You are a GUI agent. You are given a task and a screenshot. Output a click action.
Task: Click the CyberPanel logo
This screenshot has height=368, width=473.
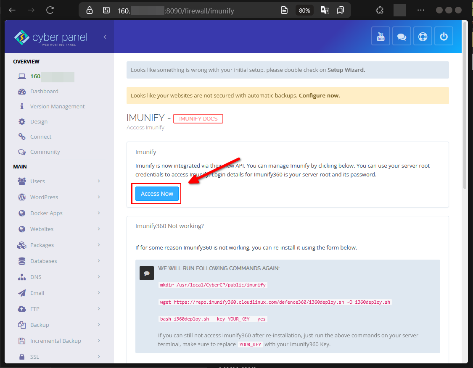(x=51, y=37)
